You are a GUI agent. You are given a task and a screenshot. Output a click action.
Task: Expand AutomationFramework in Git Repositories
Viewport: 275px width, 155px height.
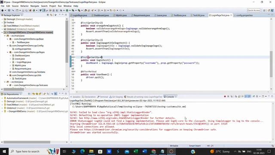pyautogui.click(x=2, y=98)
